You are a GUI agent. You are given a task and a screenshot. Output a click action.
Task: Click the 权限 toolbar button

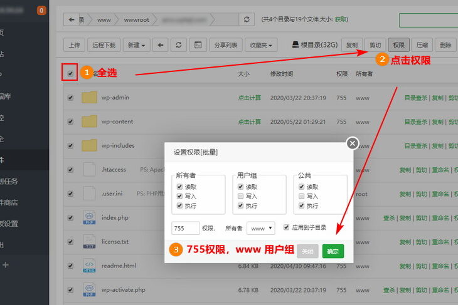click(398, 45)
